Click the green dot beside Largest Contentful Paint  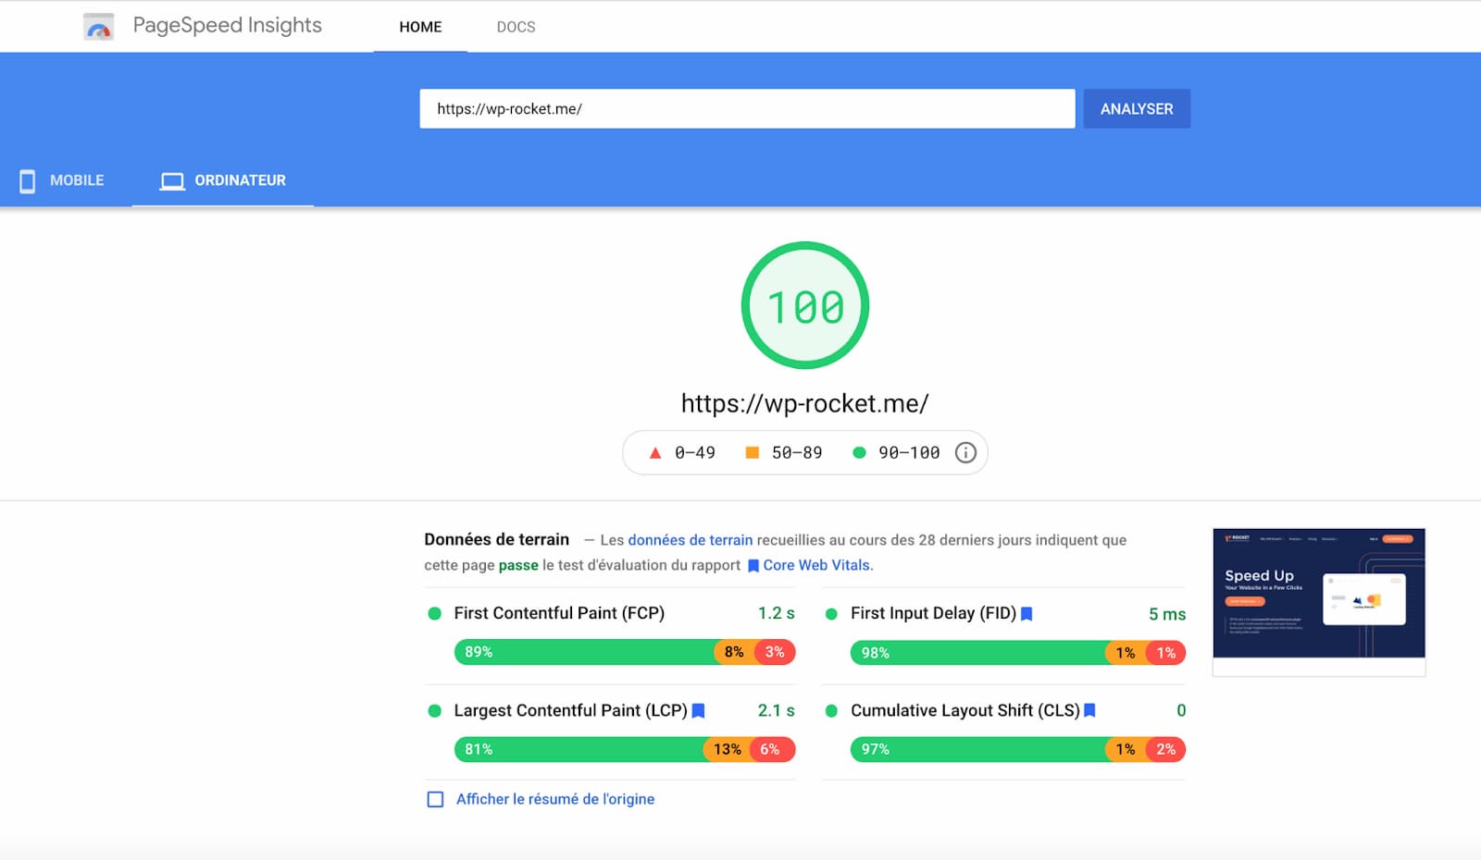[x=434, y=711]
